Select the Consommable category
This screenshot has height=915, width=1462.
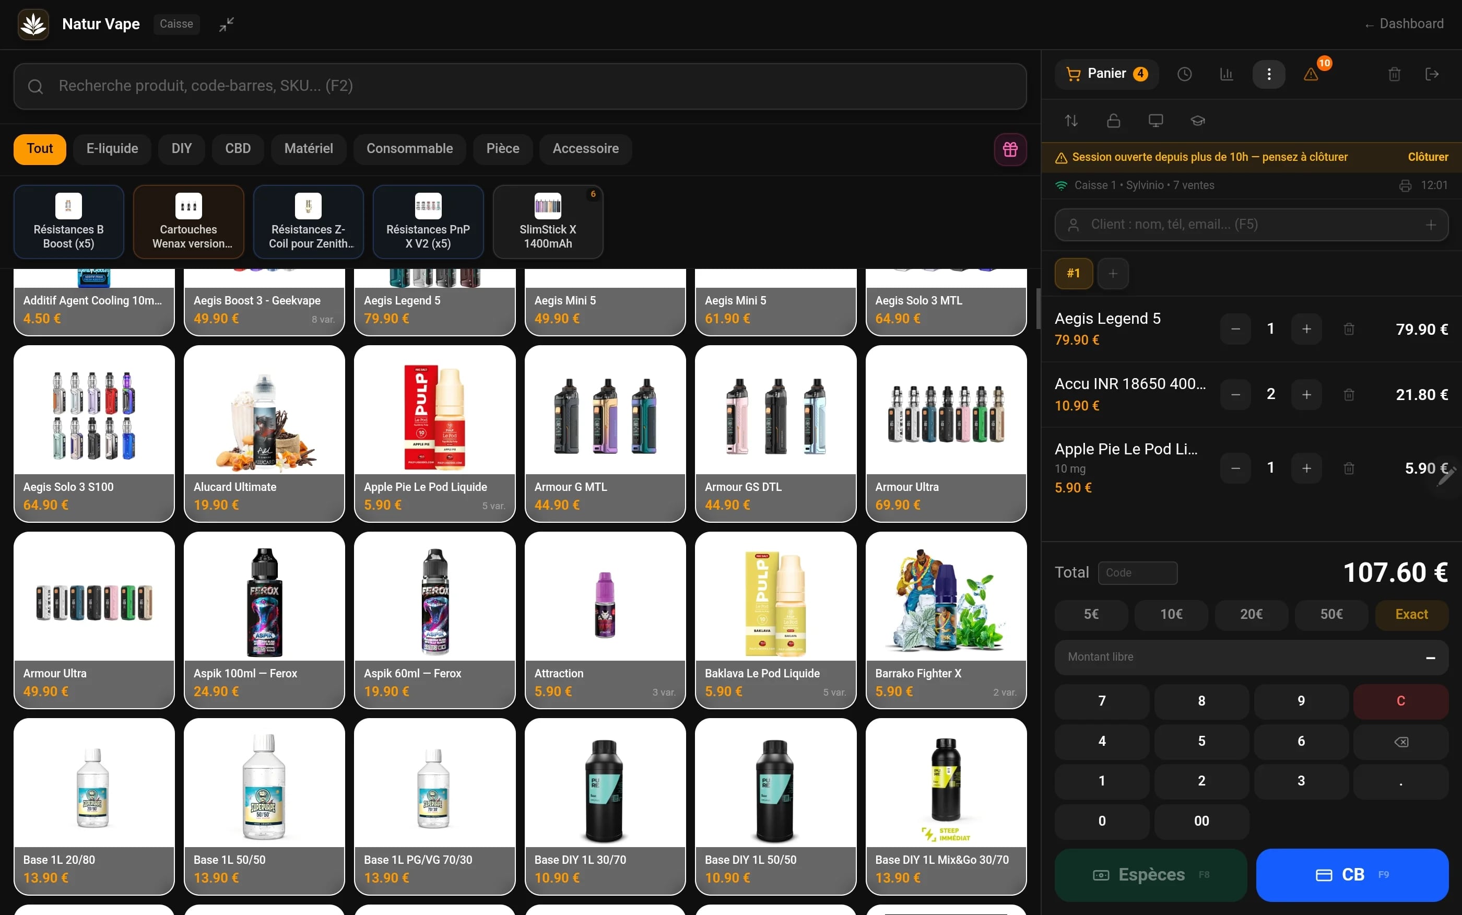click(409, 149)
